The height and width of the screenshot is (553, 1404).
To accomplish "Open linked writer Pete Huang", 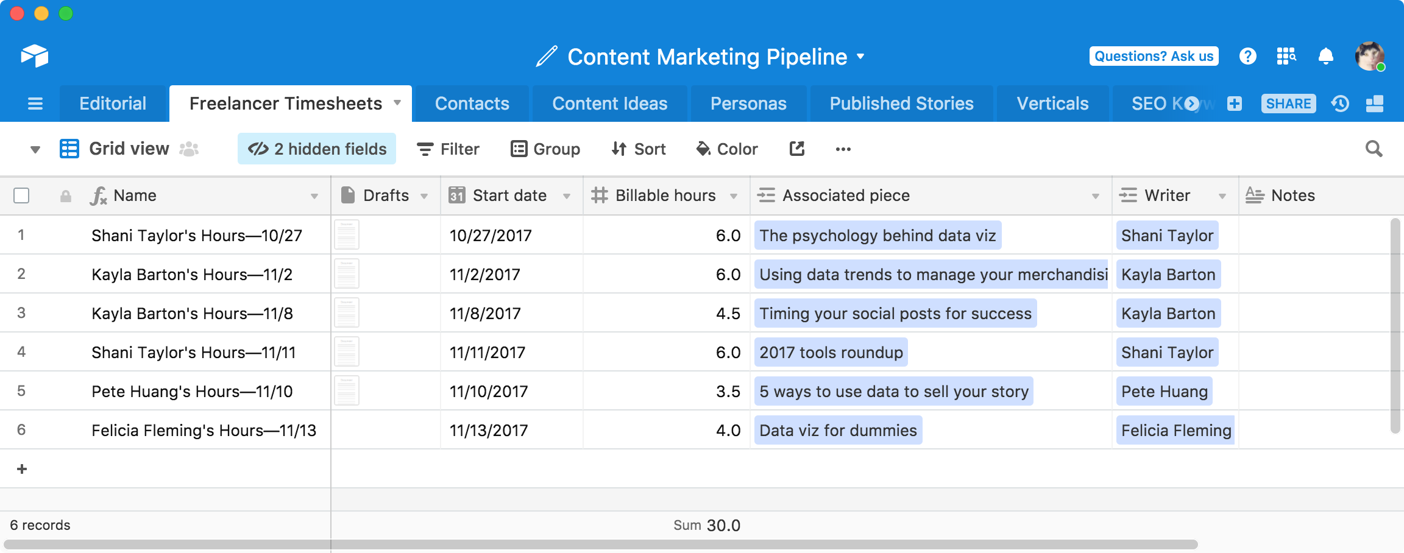I will coord(1165,391).
